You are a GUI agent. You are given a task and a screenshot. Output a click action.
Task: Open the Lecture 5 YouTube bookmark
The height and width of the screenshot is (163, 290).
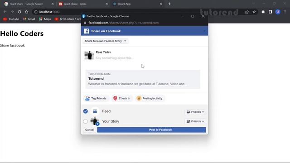68,19
